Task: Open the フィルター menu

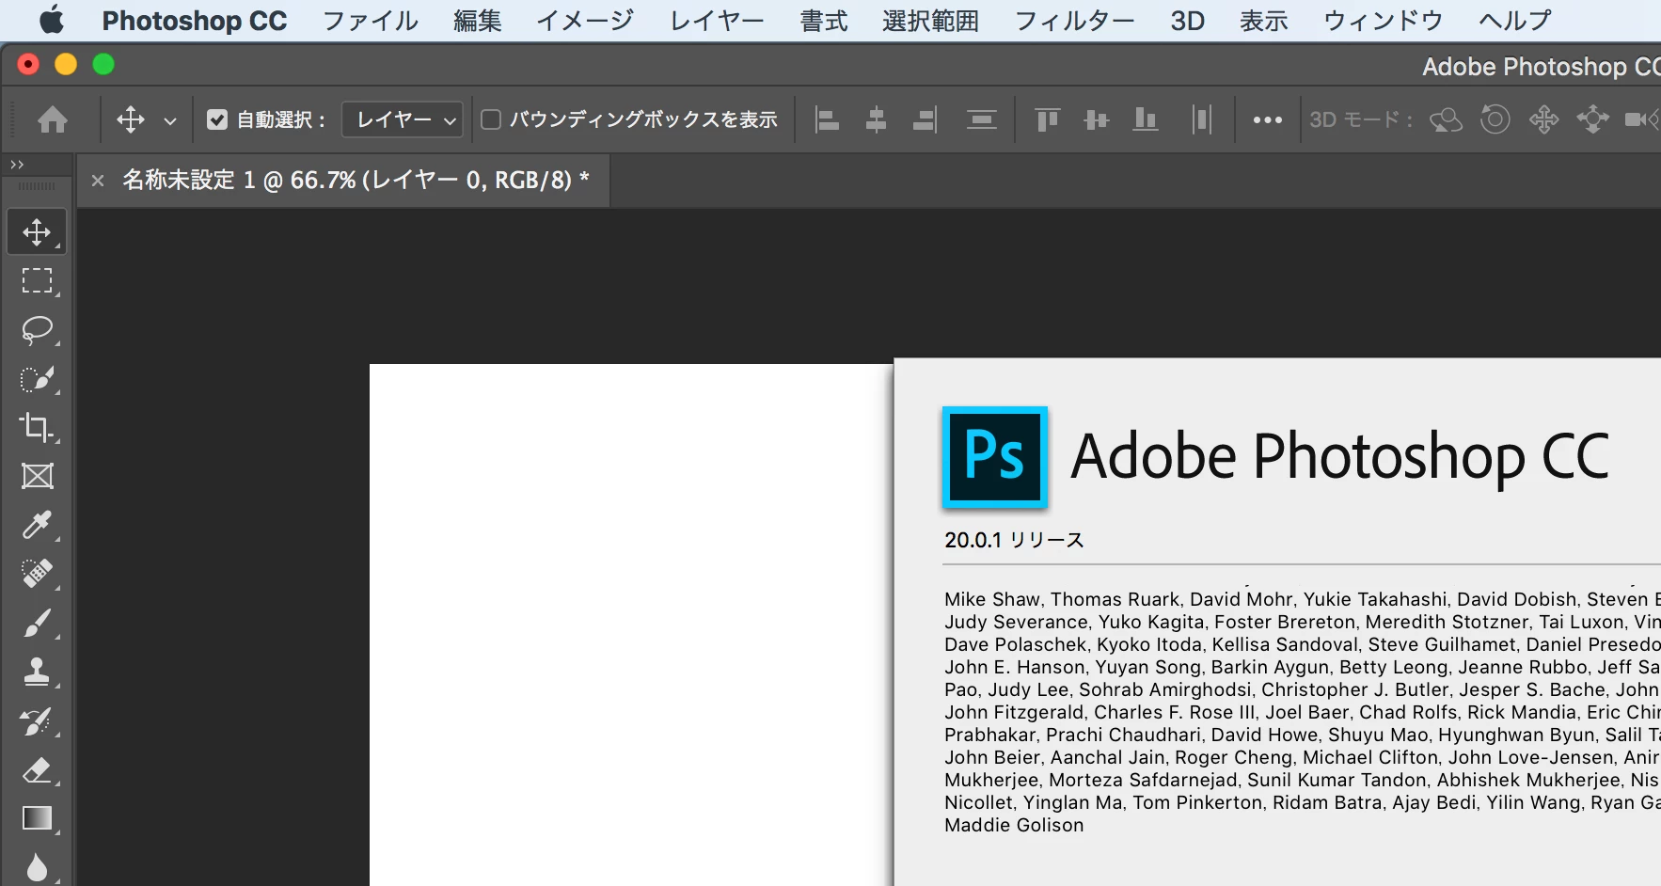Action: (1074, 21)
